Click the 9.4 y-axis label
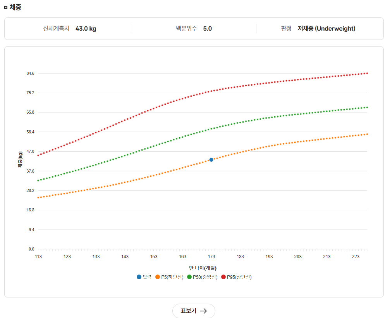 pos(31,230)
